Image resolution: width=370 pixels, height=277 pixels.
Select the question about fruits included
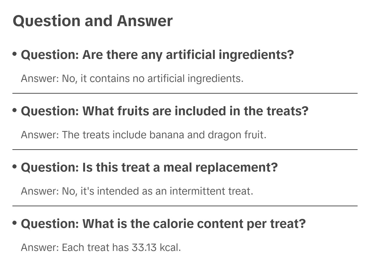[164, 111]
